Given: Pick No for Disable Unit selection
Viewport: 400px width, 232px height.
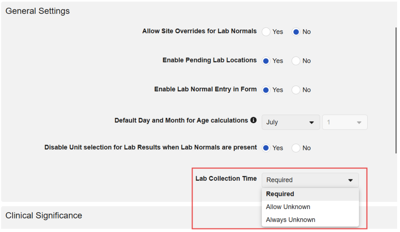Looking at the screenshot, I should tap(296, 148).
